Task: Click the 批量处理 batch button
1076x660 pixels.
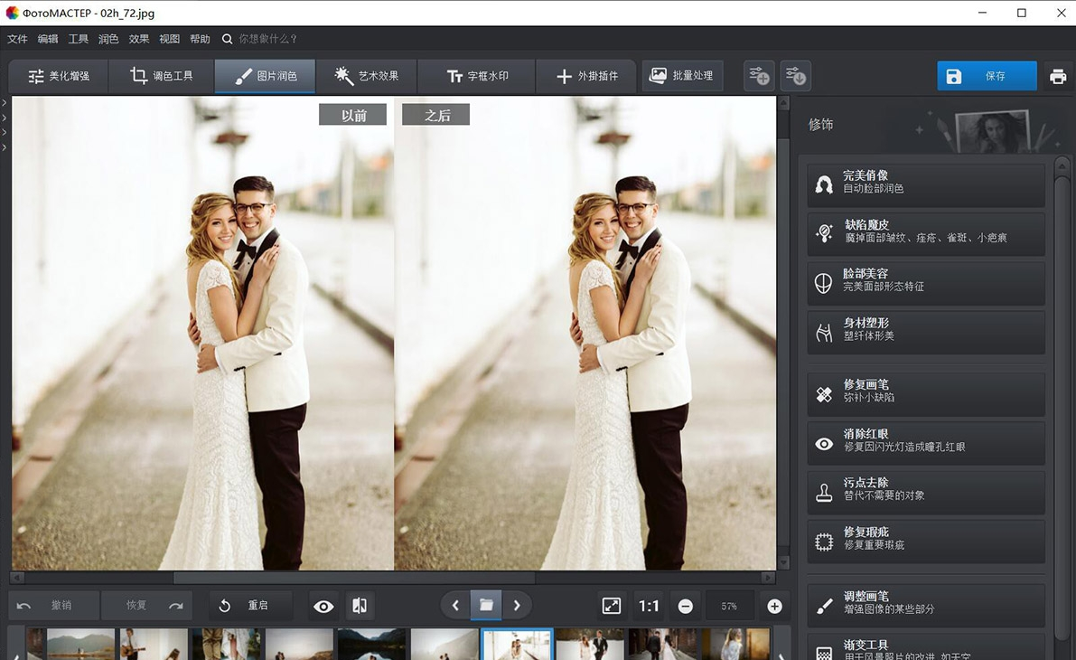Action: click(682, 76)
